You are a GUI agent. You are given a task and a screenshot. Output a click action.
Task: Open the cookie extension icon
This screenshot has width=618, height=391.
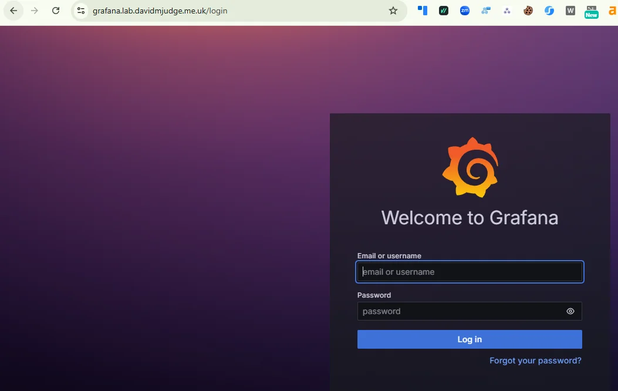point(528,11)
